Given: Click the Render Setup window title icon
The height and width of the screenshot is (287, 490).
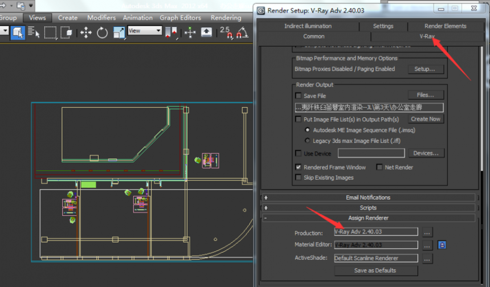Looking at the screenshot, I should (x=261, y=11).
